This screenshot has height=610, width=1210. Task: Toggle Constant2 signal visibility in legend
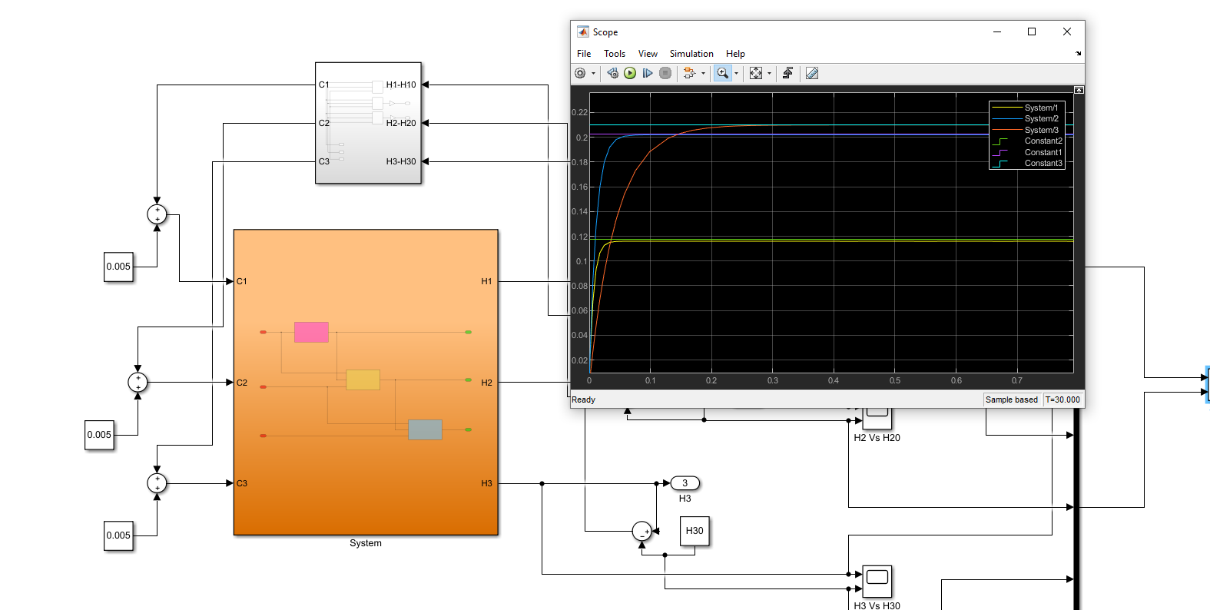tap(1043, 141)
